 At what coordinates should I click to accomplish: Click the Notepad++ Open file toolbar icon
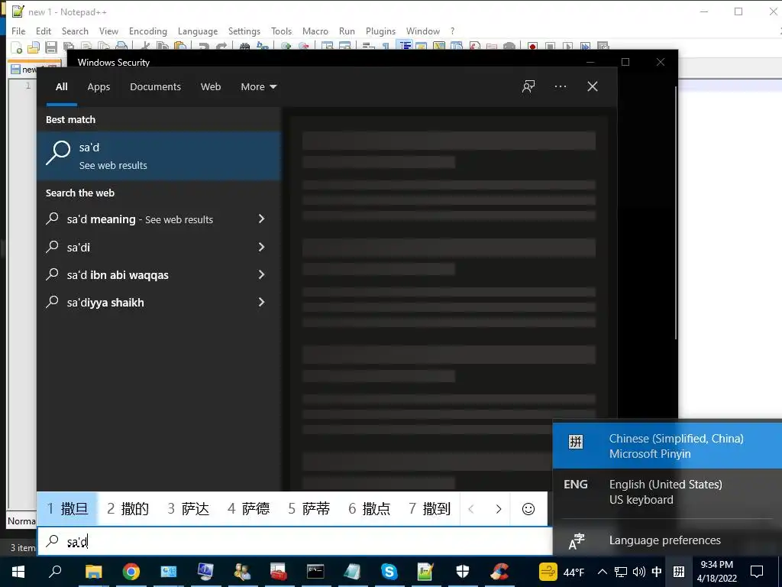[x=34, y=47]
